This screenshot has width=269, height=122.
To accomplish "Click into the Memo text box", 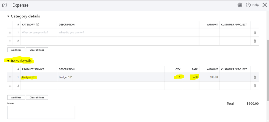I will 41,112.
